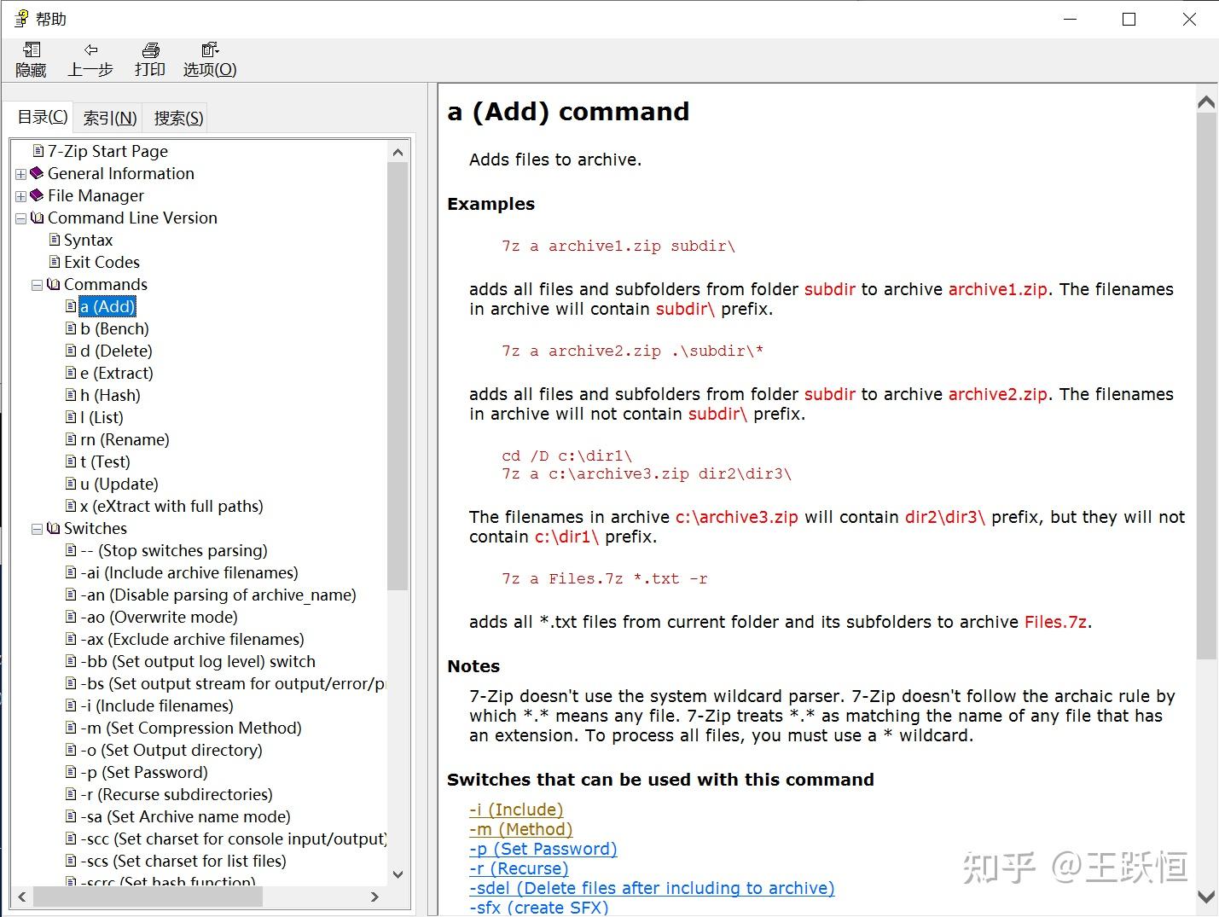Viewport: 1219px width, 917px height.
Task: Switch to the 索引(N) index tab
Action: pos(109,118)
